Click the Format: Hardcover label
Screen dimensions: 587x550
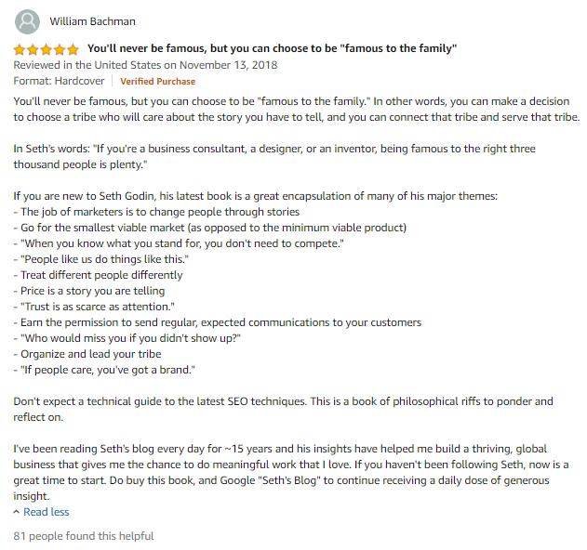[60, 81]
